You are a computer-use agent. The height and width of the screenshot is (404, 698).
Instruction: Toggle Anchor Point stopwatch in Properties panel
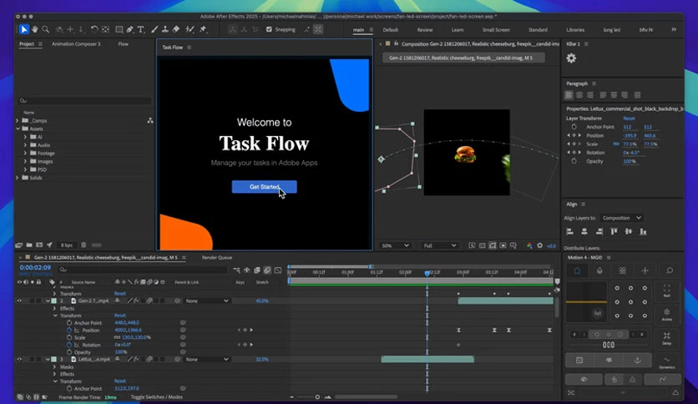pyautogui.click(x=574, y=127)
